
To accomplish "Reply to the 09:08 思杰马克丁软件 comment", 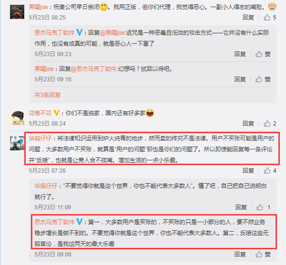I will pyautogui.click(x=240, y=255).
